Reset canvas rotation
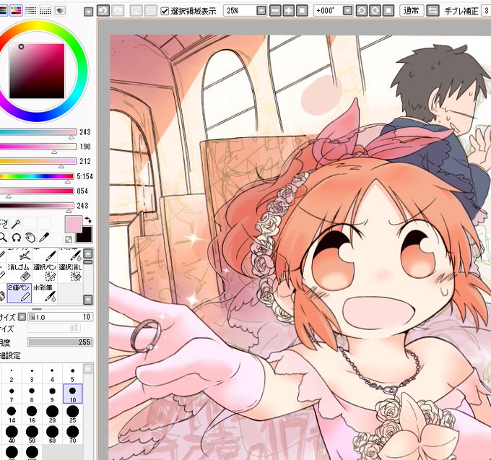The width and height of the screenshot is (491, 460). coord(388,11)
